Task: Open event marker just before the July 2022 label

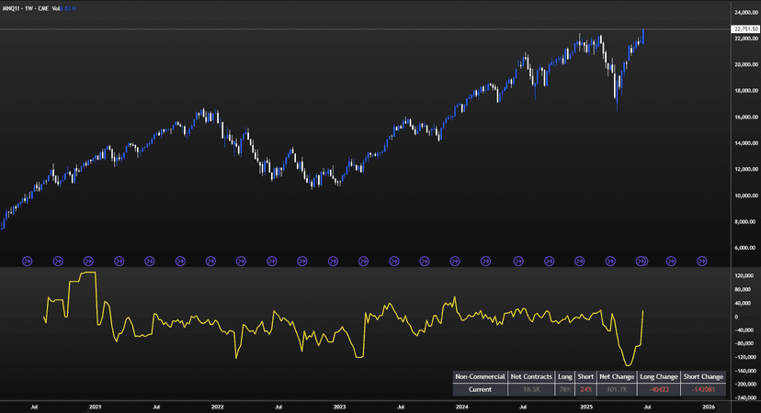Action: pyautogui.click(x=272, y=262)
